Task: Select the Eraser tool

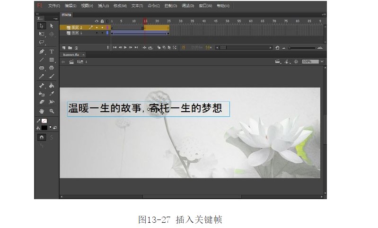Action: click(42, 102)
